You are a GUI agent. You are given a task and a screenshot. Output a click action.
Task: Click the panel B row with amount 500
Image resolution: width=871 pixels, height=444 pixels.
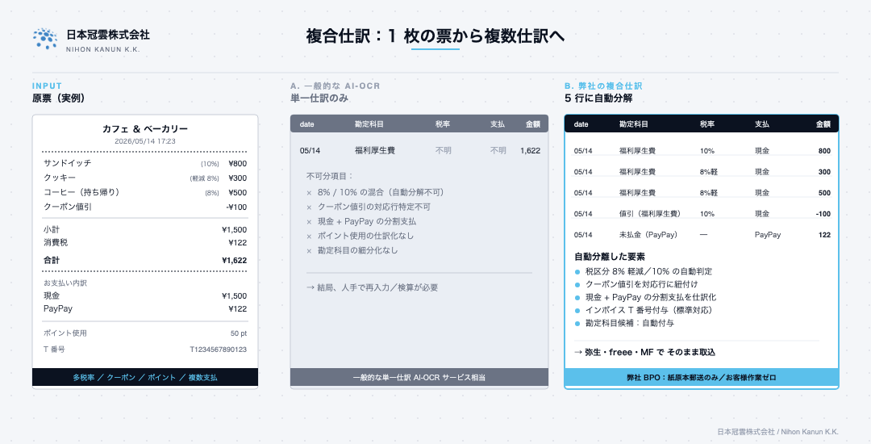click(702, 193)
